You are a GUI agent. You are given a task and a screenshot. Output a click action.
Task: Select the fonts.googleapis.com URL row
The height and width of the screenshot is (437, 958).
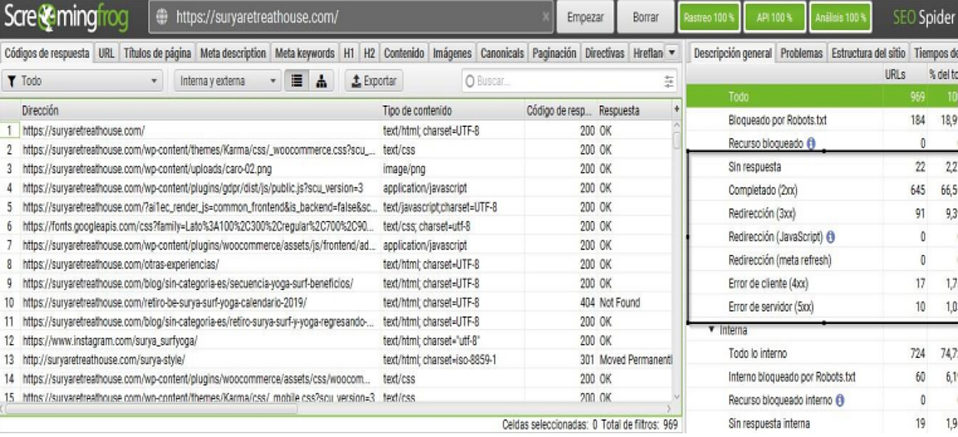[336, 227]
